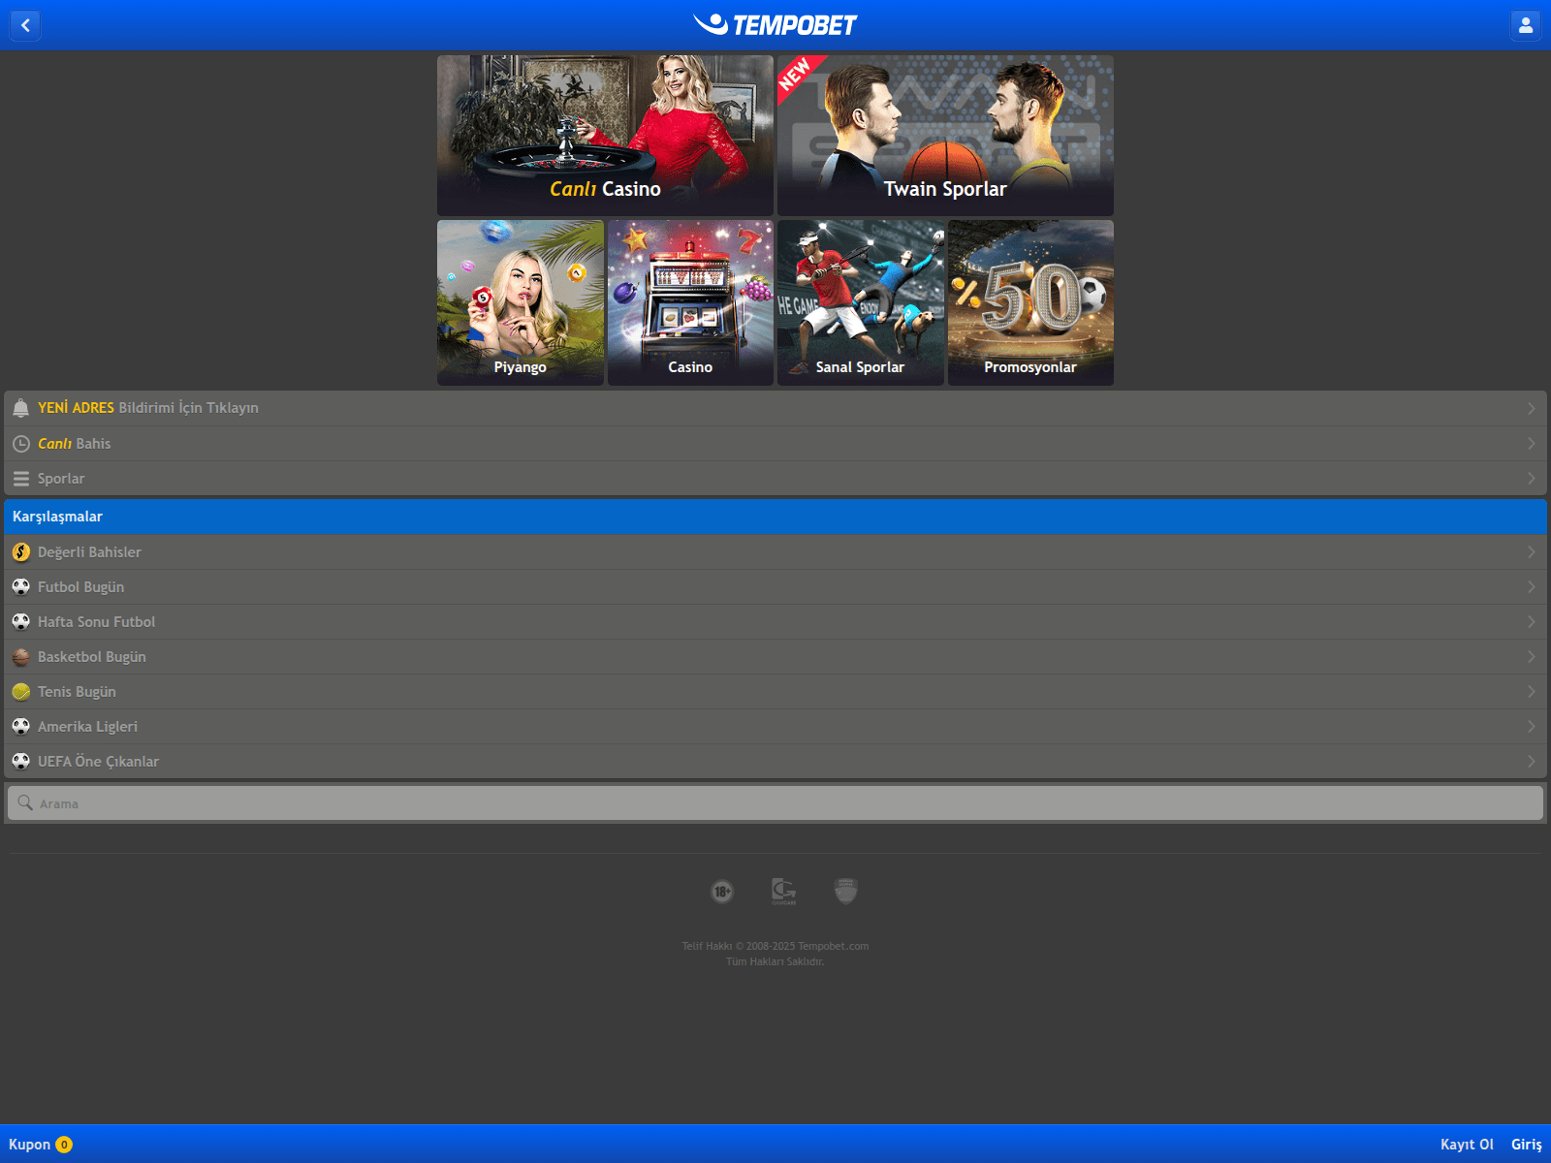Click the Kayıt Ol link
This screenshot has height=1163, width=1551.
point(1466,1145)
